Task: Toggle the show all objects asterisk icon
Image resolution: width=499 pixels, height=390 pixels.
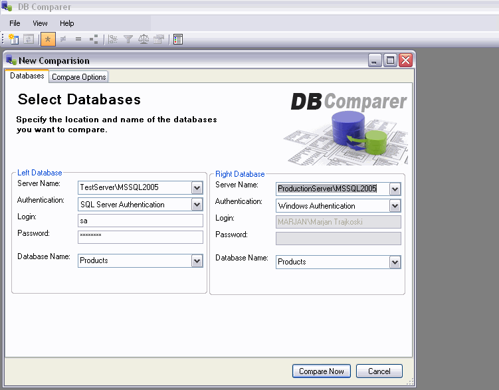Action: pos(48,39)
